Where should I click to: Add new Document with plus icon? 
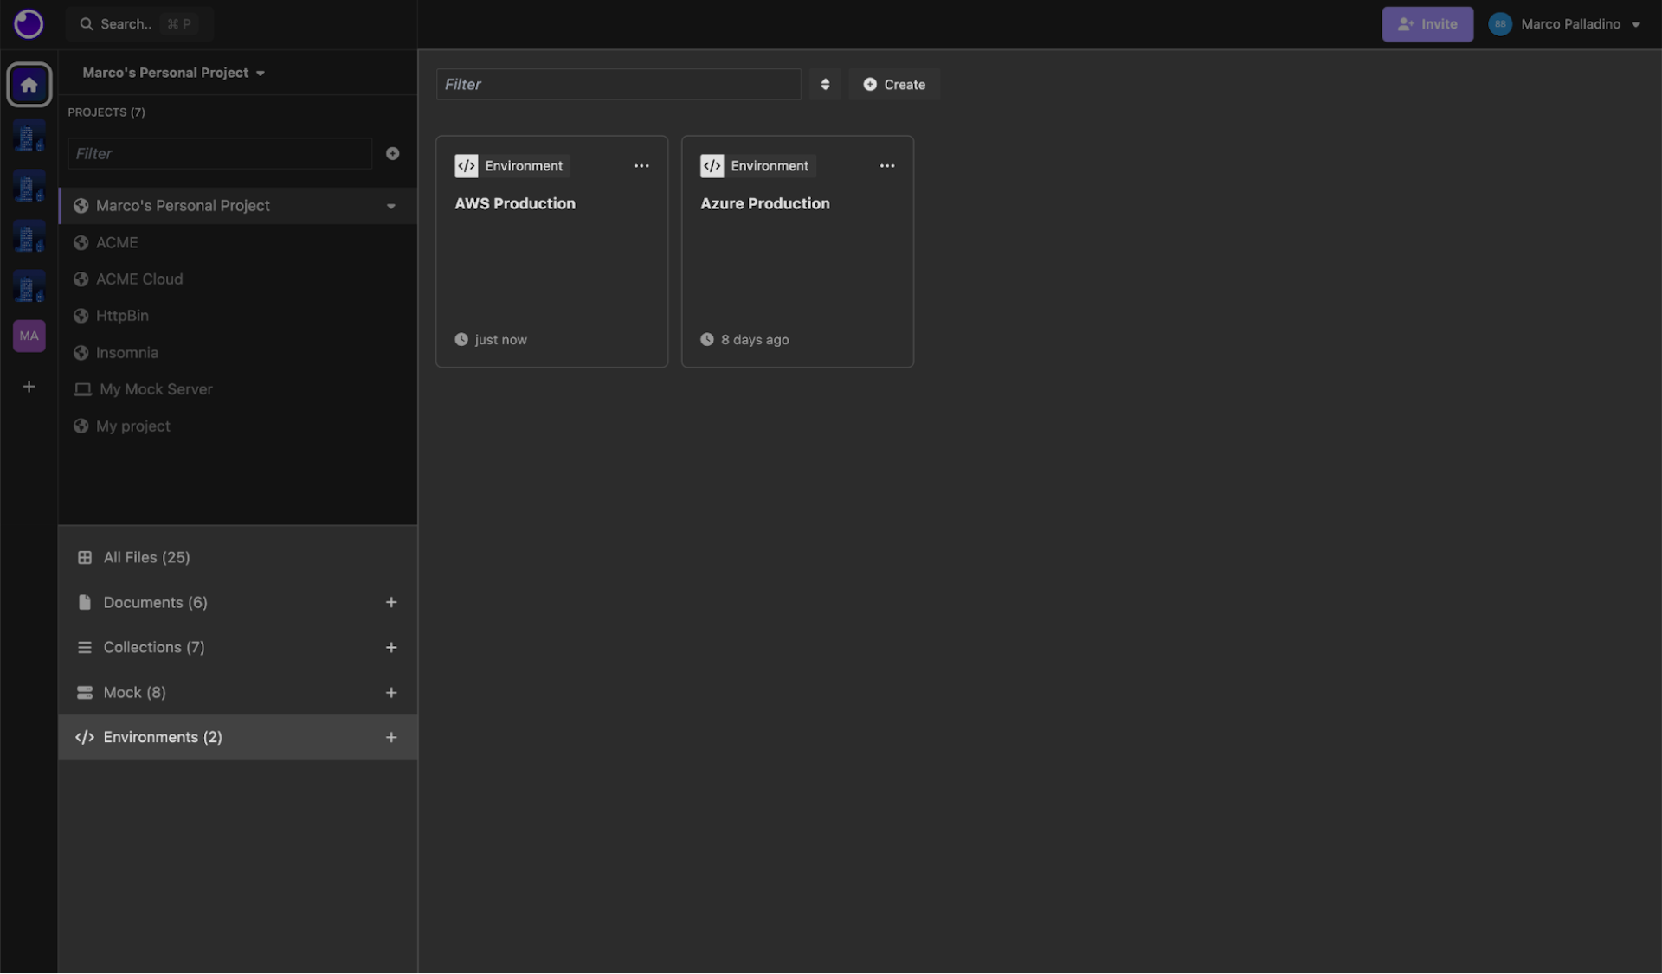391,603
